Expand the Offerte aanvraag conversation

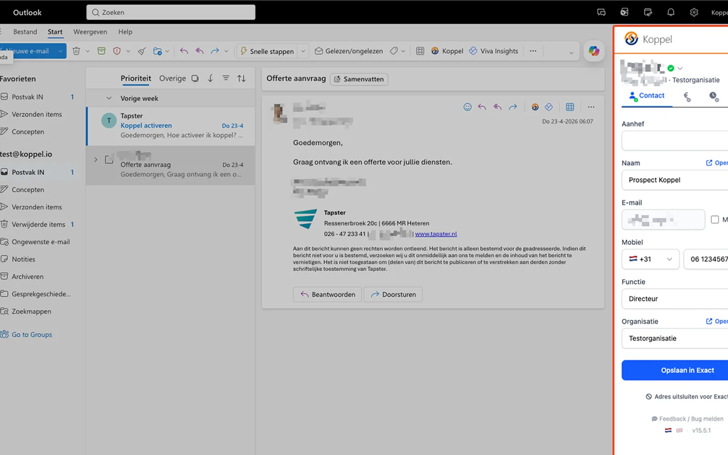pos(96,160)
